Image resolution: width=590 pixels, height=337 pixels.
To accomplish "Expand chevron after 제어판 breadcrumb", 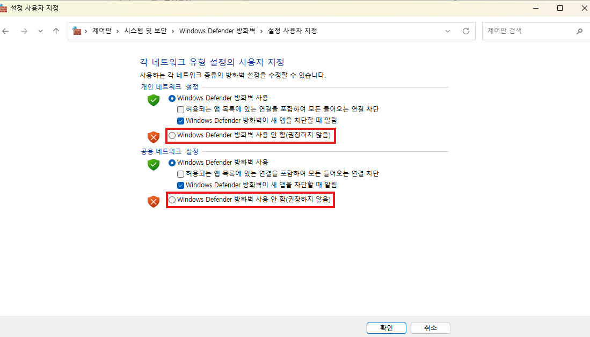I will [118, 31].
